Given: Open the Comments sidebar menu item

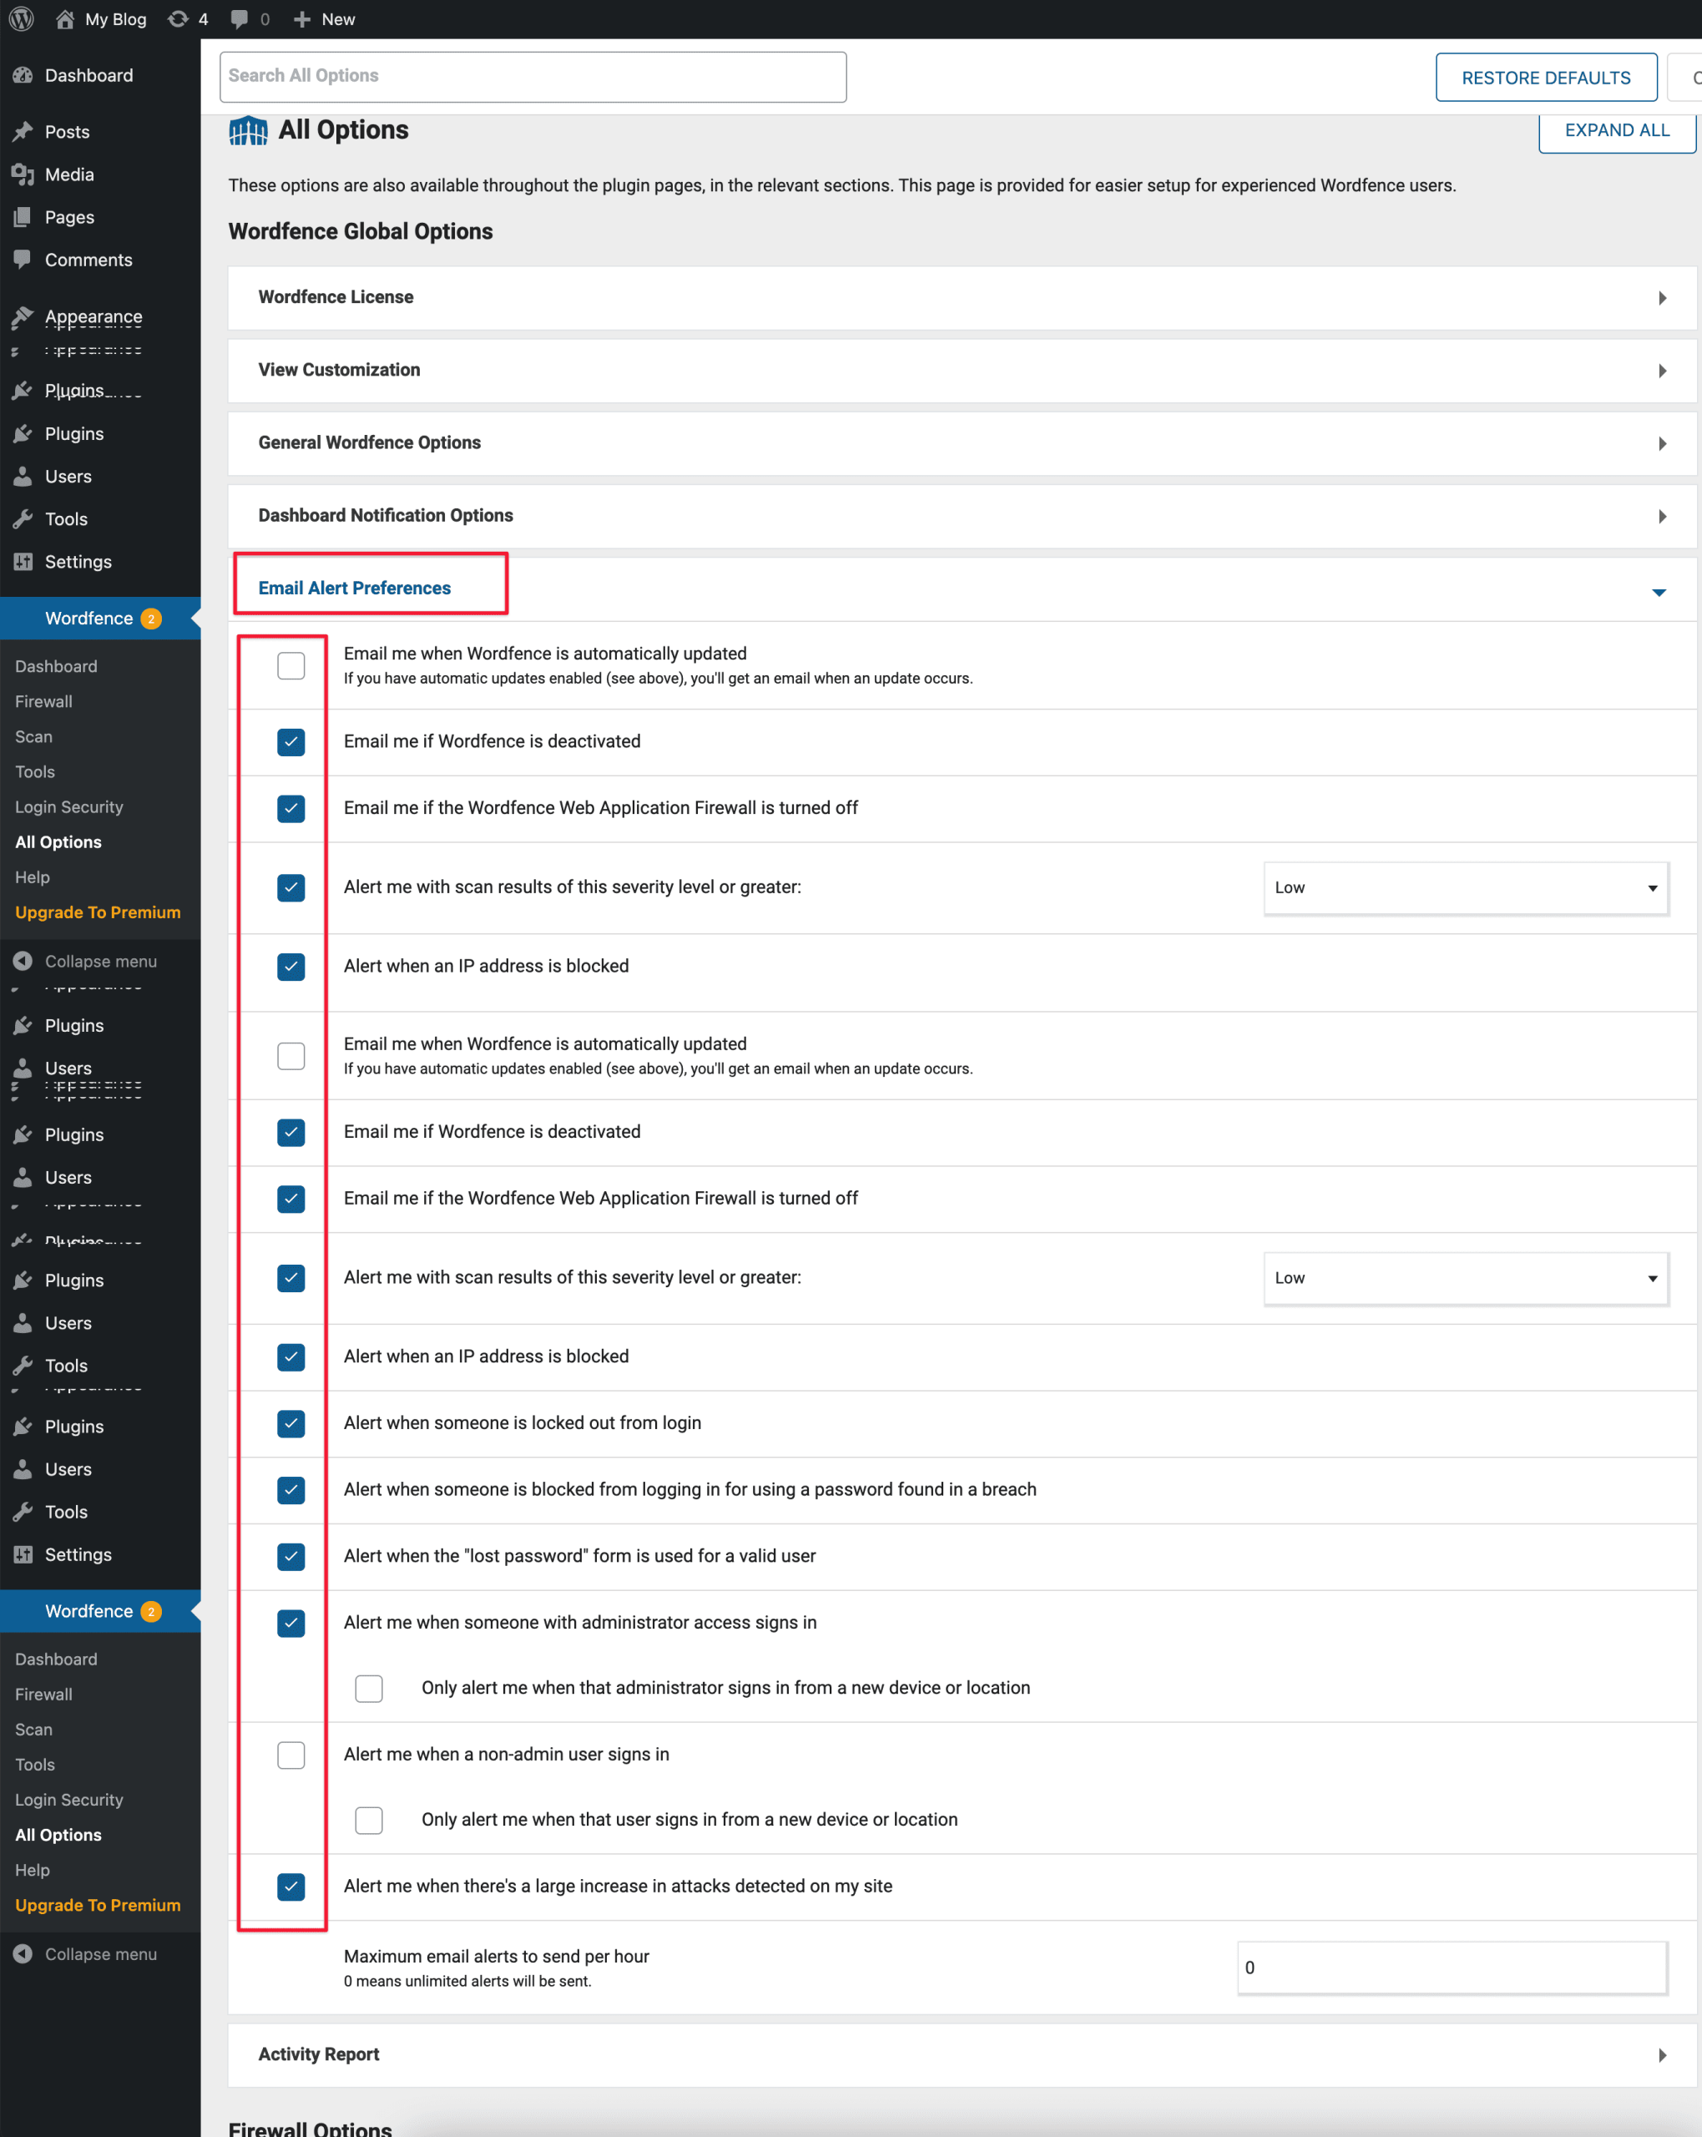Looking at the screenshot, I should [x=88, y=260].
